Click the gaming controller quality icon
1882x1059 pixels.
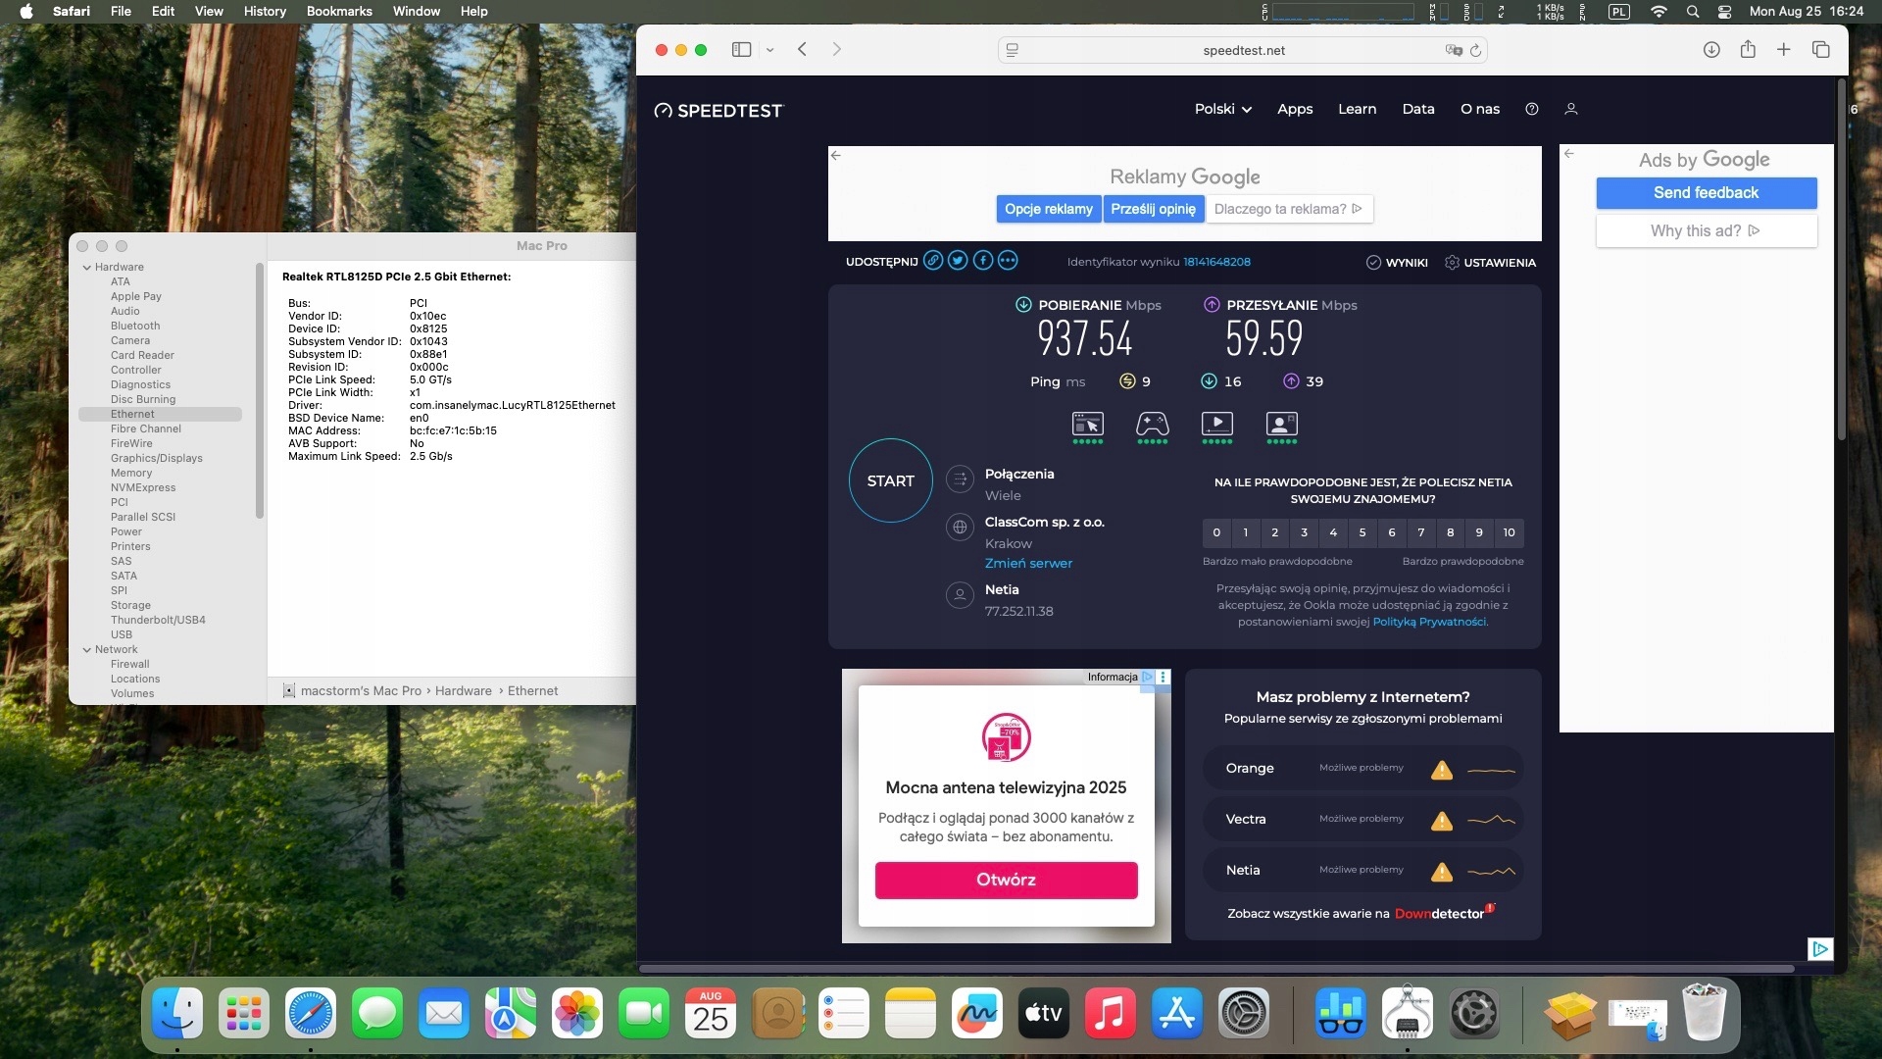click(x=1152, y=425)
